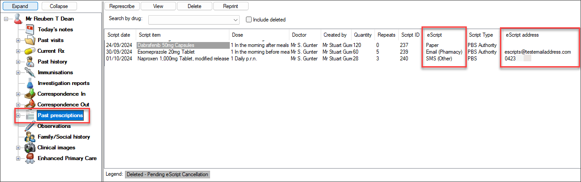Select the Investigation reports tree item
581x182 pixels.
(64, 83)
